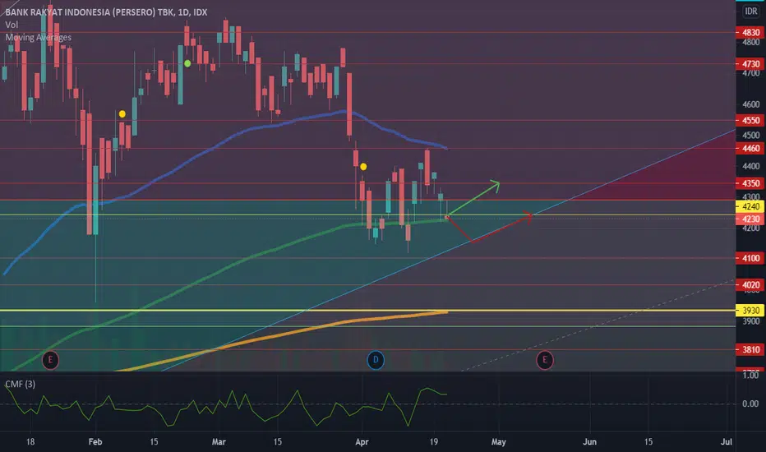The height and width of the screenshot is (452, 766).
Task: Click the Jun date label on time axis
Action: tap(589, 442)
